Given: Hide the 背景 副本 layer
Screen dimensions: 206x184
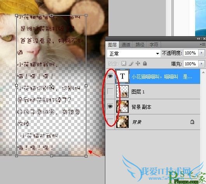Looking at the screenshot, I should point(110,106).
